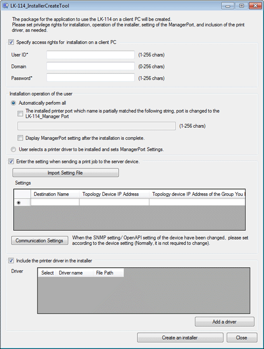Click the port name string input field
The height and width of the screenshot is (349, 264).
point(97,126)
